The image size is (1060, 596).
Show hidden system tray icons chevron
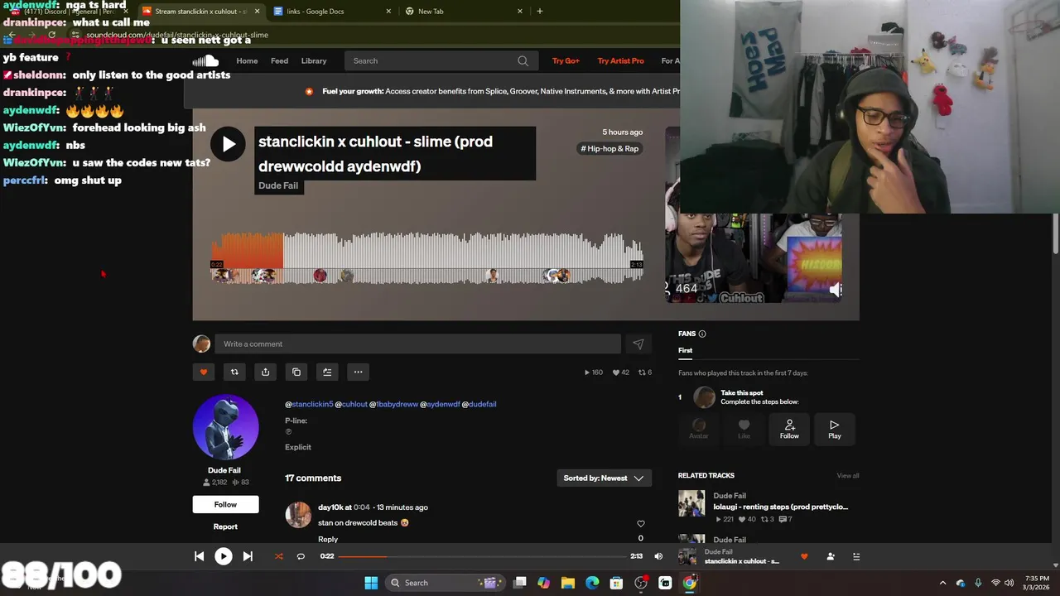pos(942,583)
